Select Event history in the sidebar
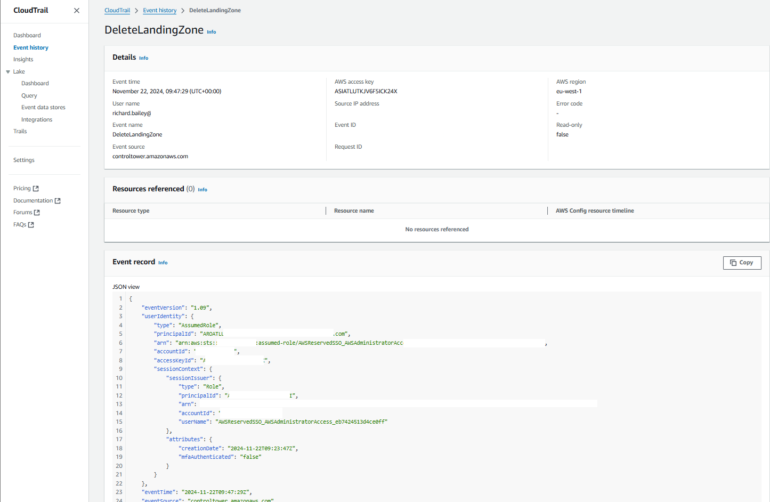The height and width of the screenshot is (502, 770). [x=31, y=48]
